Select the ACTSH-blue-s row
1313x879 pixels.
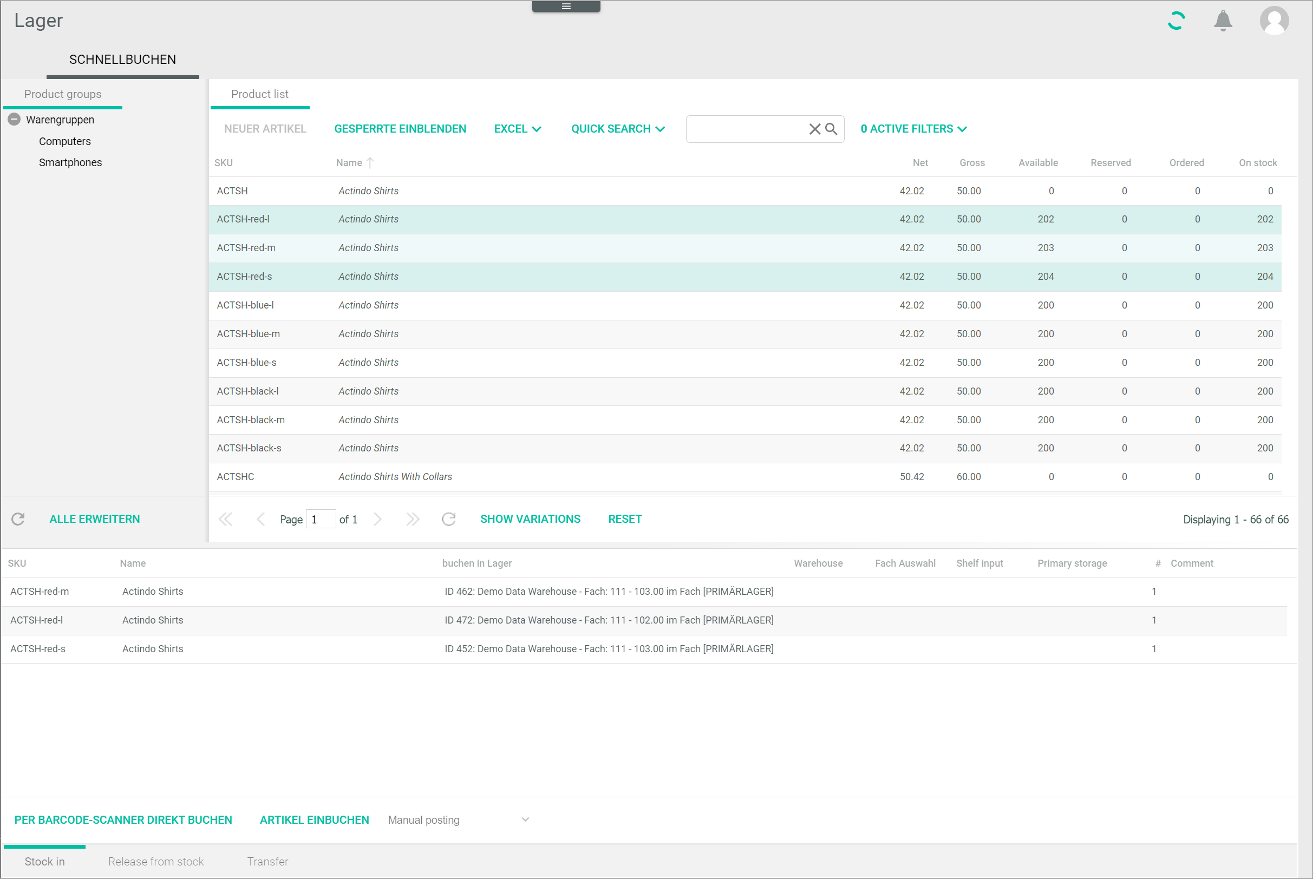[x=745, y=363]
